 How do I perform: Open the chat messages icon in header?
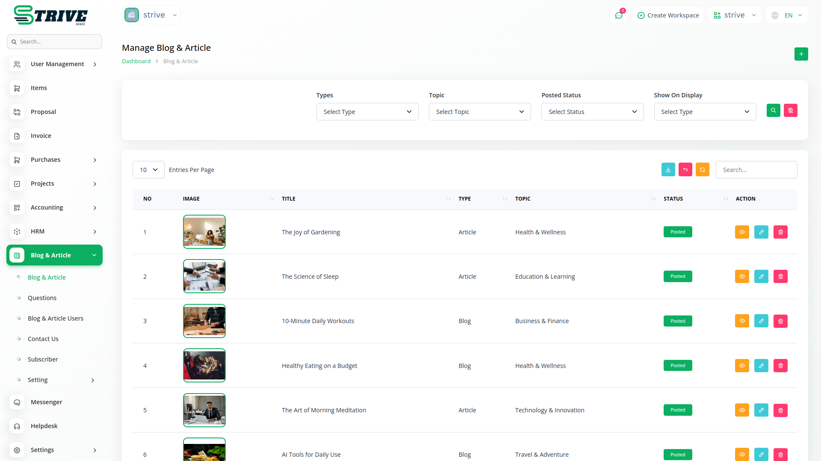click(618, 15)
